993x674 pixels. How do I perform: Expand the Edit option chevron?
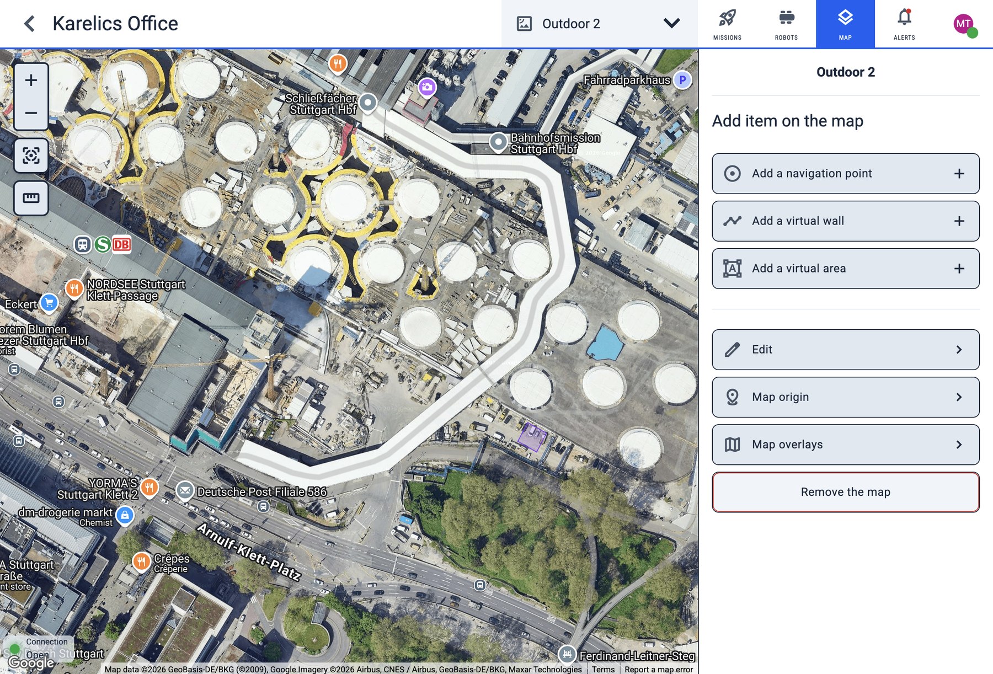[x=959, y=350]
